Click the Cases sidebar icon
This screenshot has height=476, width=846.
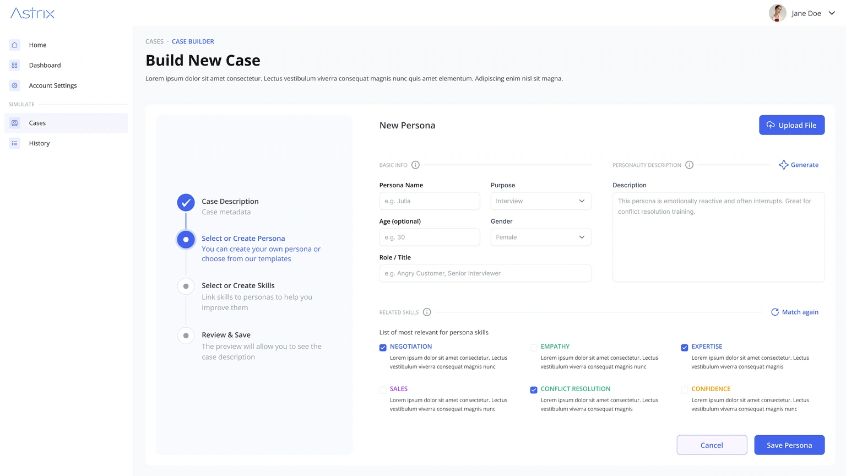pos(15,123)
